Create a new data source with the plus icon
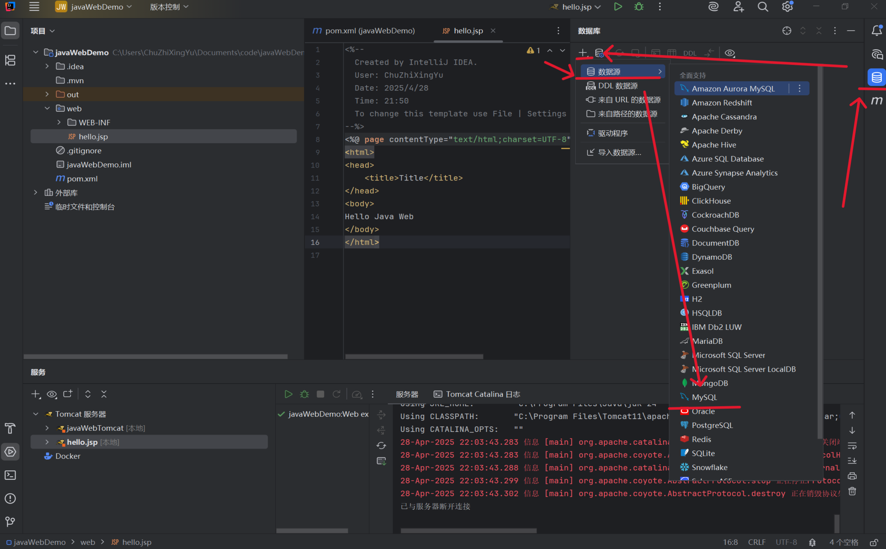The height and width of the screenshot is (549, 886). tap(583, 53)
